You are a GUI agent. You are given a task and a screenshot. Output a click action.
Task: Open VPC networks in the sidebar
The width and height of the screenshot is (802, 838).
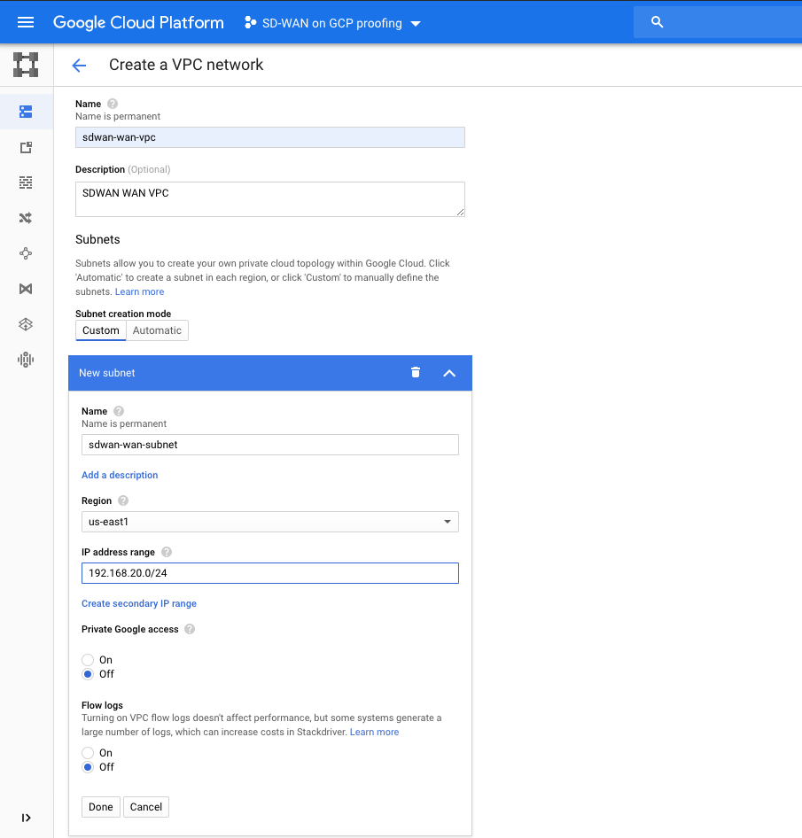pos(26,112)
